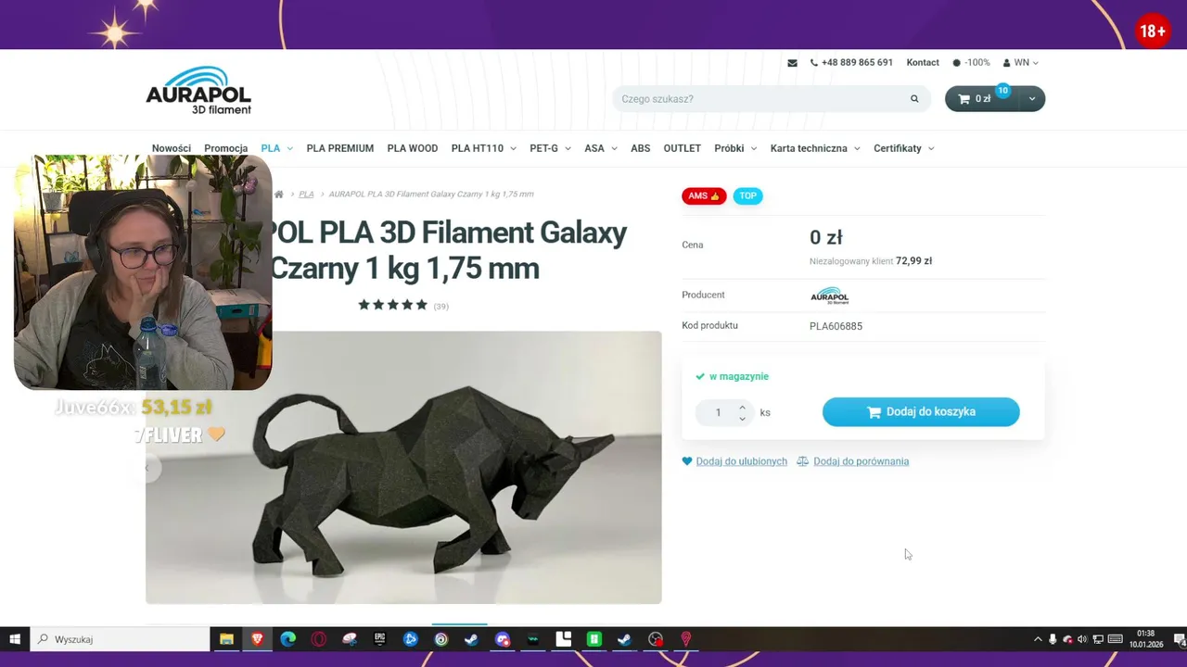The width and height of the screenshot is (1187, 667).
Task: Increase quantity with up arrow
Action: (742, 408)
